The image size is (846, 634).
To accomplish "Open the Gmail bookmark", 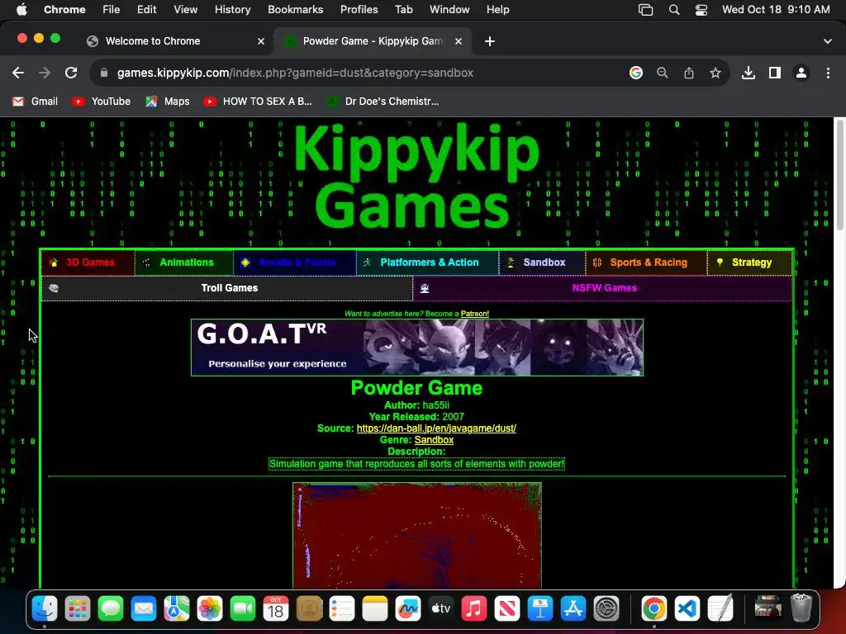I will click(x=35, y=102).
